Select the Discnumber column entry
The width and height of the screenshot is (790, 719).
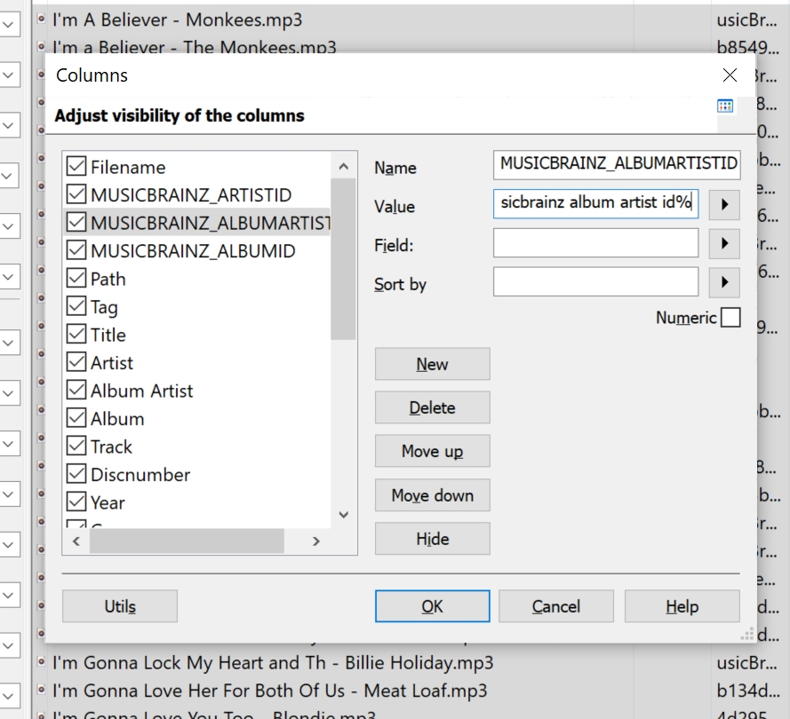140,475
